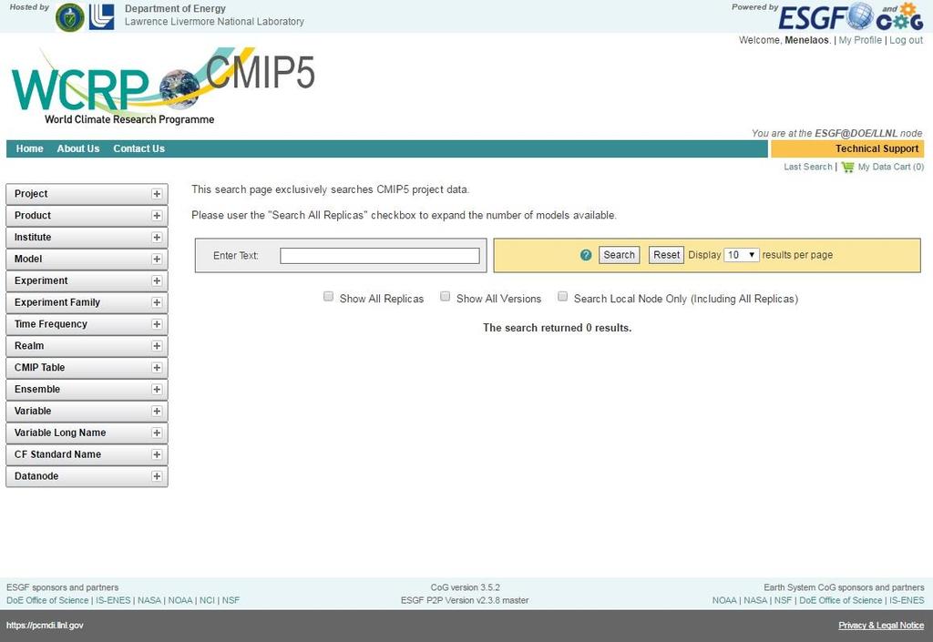Screen dimensions: 933x642
Task: Open the results per page dropdown
Action: (742, 255)
